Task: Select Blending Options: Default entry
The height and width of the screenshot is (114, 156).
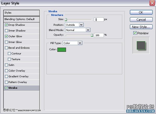Action: coord(21,19)
